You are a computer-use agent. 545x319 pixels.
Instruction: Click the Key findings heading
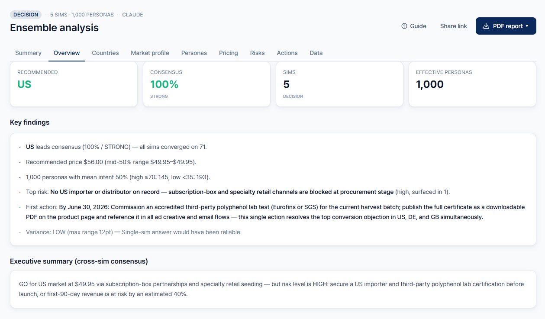click(x=29, y=122)
